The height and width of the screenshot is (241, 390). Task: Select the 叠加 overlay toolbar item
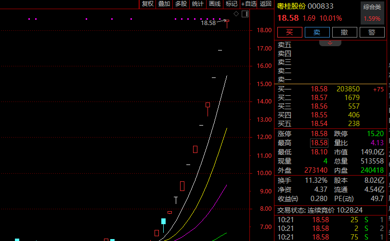[x=164, y=4]
